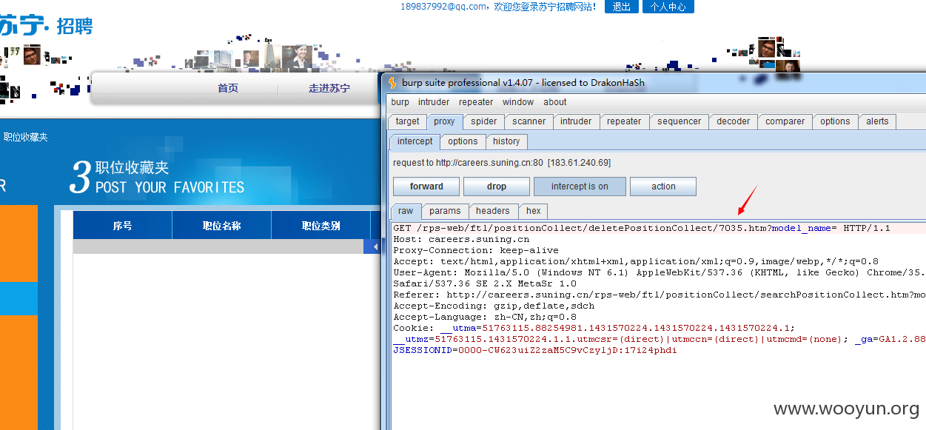Open the about menu
Image resolution: width=926 pixels, height=430 pixels.
click(x=555, y=102)
